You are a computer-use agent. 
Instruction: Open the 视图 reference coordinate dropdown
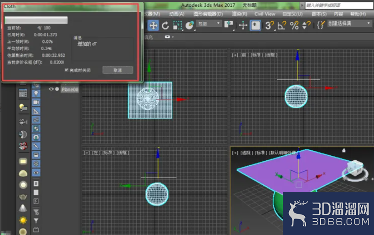coord(209,24)
